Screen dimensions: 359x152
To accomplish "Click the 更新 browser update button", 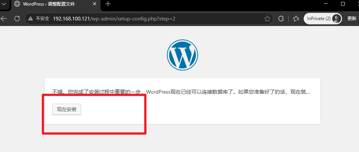I will [352, 19].
